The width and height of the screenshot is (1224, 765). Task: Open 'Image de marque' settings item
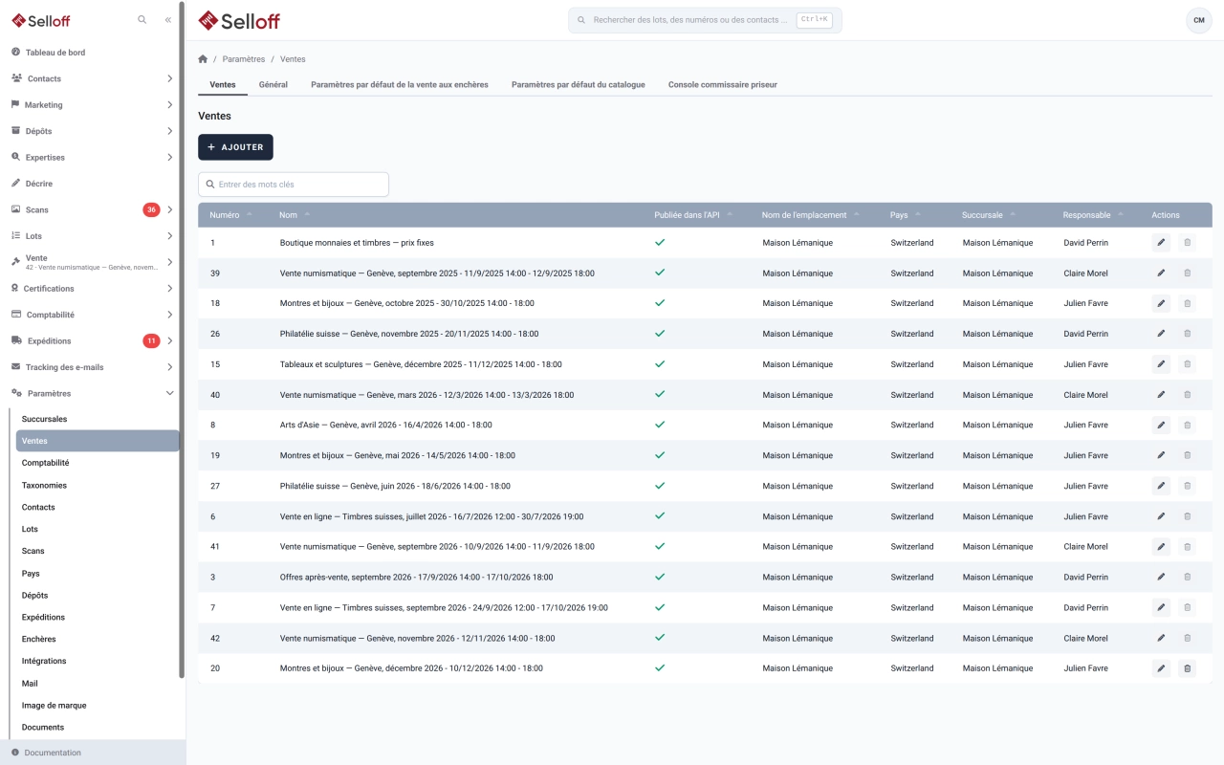(98, 706)
